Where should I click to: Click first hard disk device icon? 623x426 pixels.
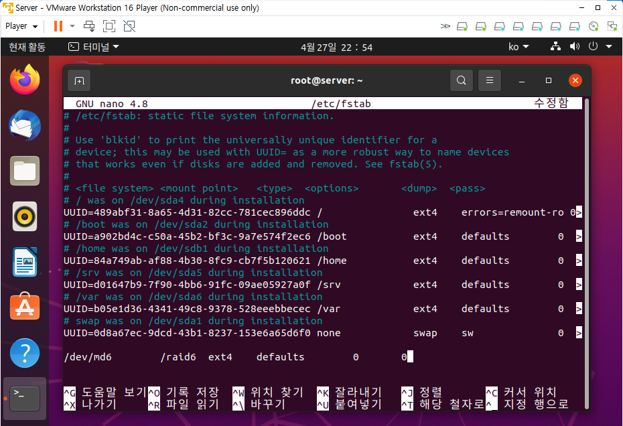pyautogui.click(x=462, y=27)
